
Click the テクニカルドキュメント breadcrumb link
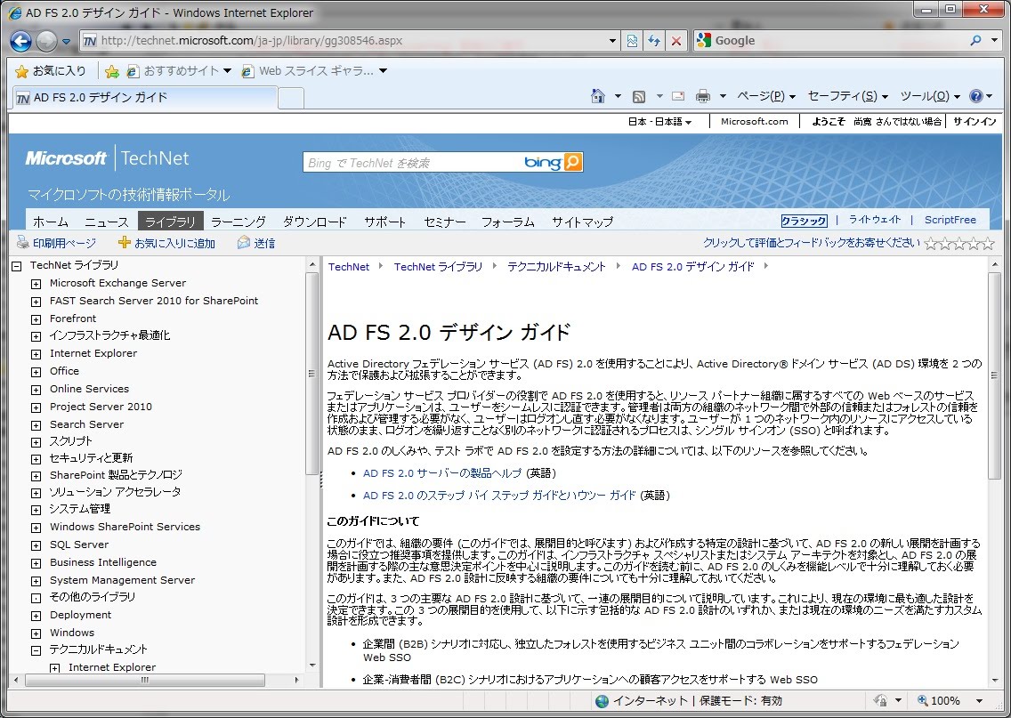tap(556, 267)
